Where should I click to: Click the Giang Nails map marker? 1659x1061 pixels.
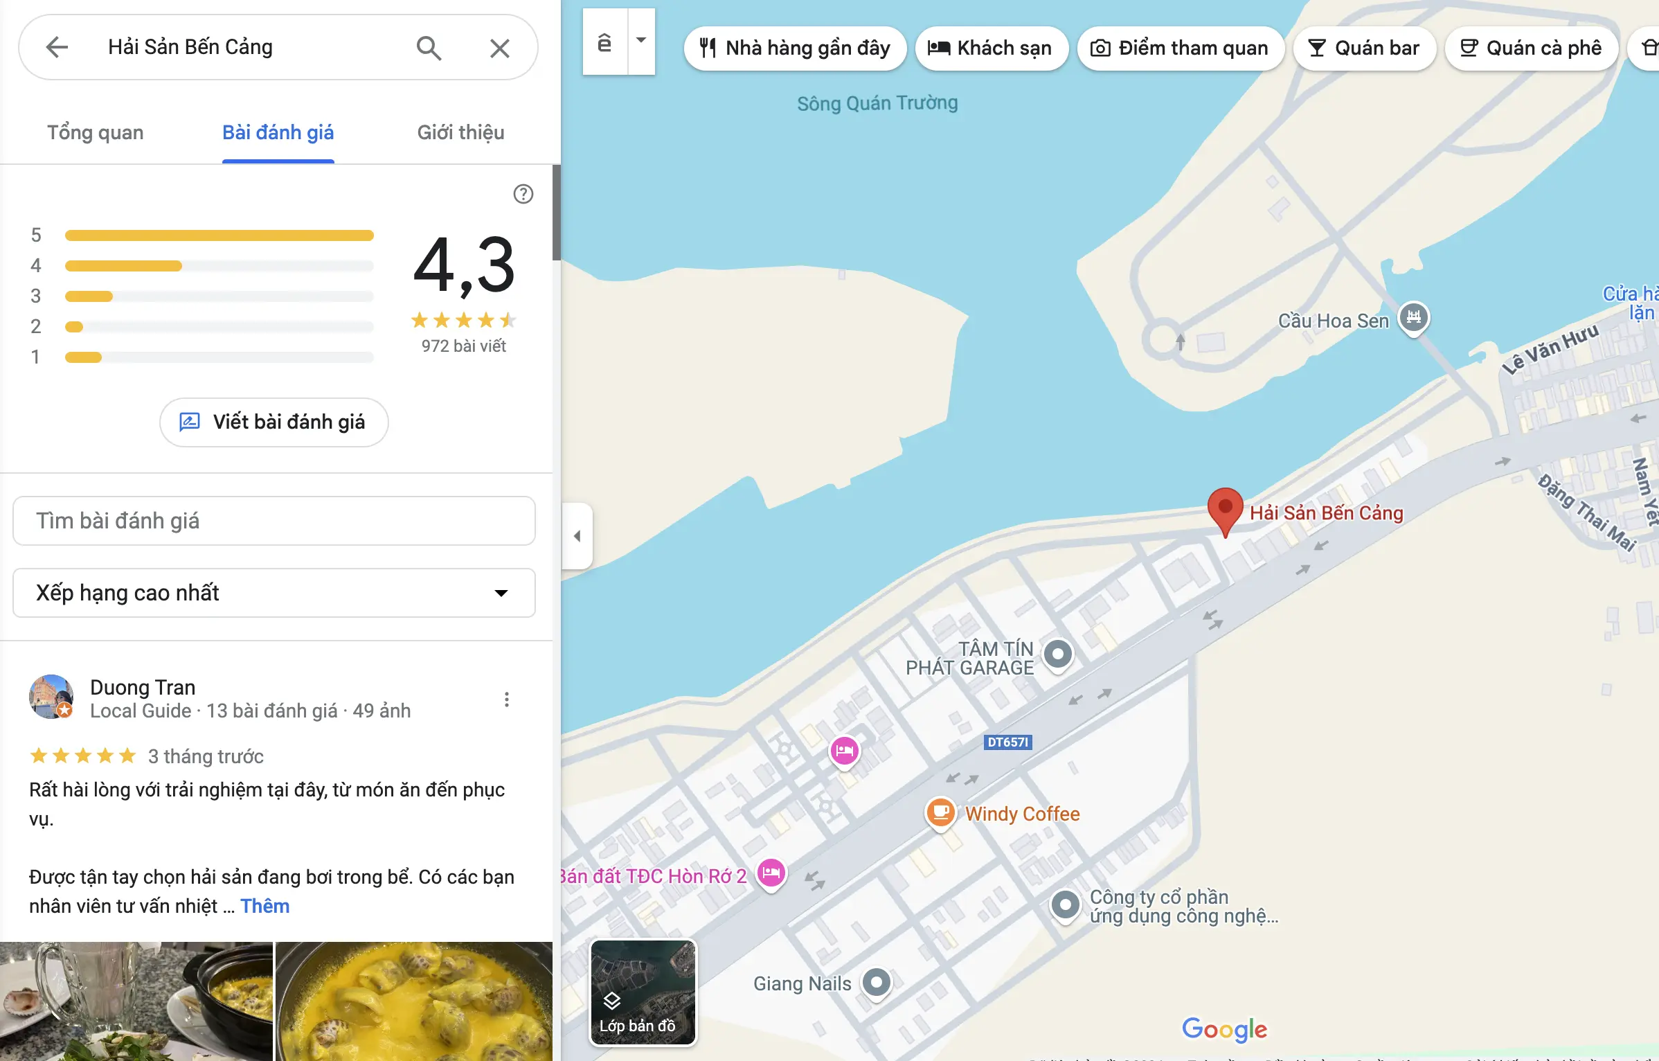point(876,982)
